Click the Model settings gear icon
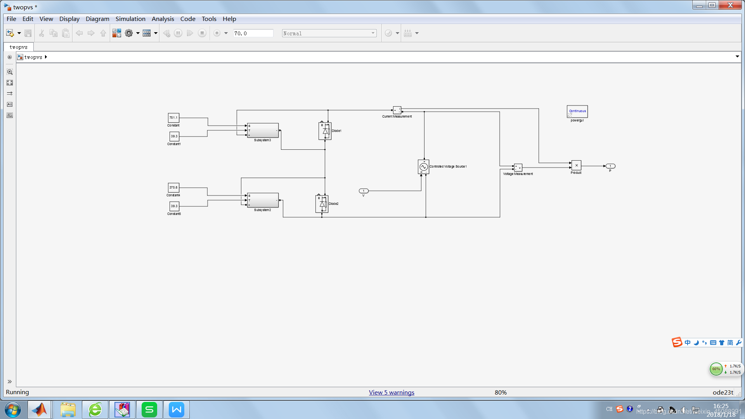The width and height of the screenshot is (745, 419). [130, 33]
